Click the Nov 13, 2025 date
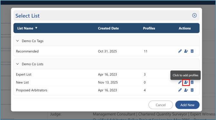The height and width of the screenshot is (120, 216). (108, 82)
